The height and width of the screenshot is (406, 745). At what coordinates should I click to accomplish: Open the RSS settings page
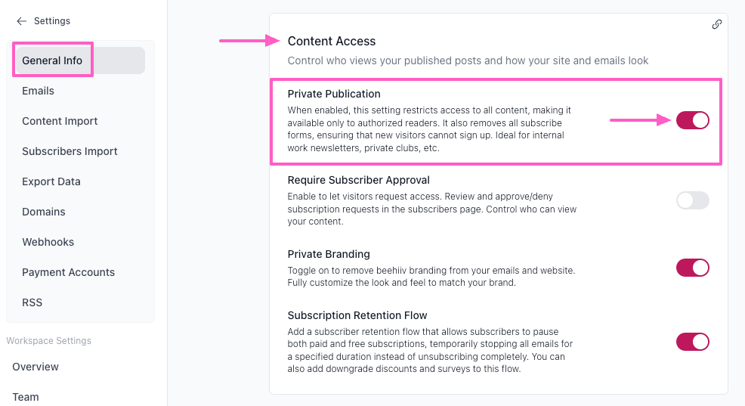click(x=32, y=302)
